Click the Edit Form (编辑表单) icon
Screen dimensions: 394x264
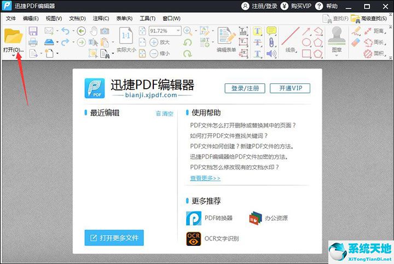click(x=227, y=36)
